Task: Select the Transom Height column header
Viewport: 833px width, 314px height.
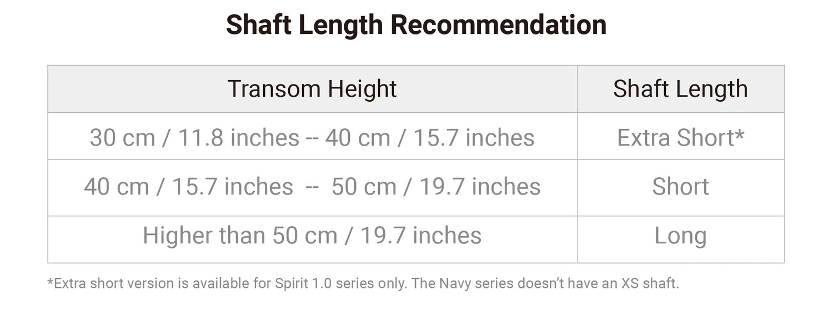Action: 312,89
